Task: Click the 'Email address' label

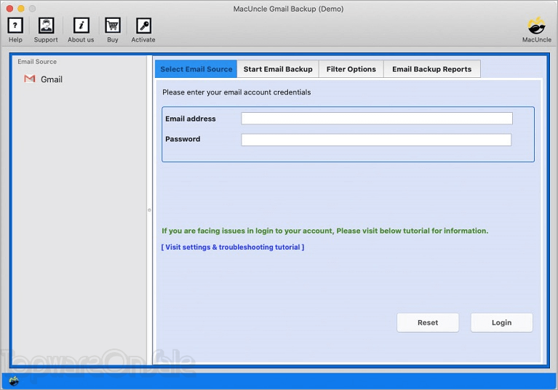Action: (191, 119)
